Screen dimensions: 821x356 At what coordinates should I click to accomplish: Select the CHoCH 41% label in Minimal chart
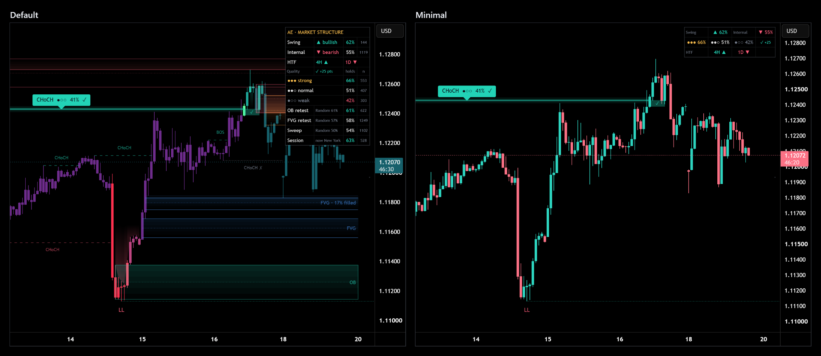[467, 91]
